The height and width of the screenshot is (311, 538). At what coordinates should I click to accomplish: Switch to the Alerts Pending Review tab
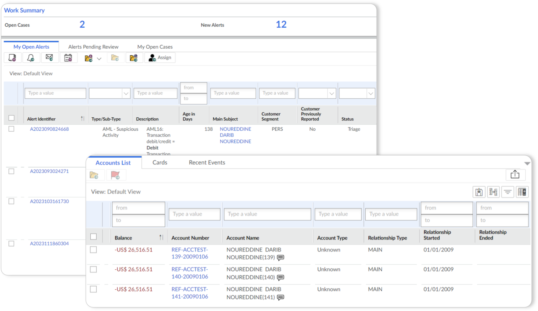point(93,47)
